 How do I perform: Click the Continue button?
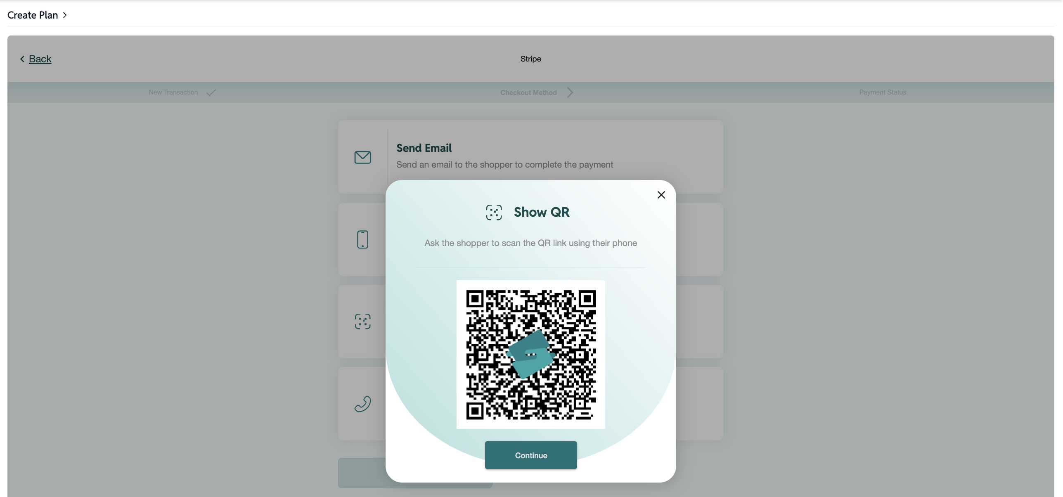tap(531, 455)
